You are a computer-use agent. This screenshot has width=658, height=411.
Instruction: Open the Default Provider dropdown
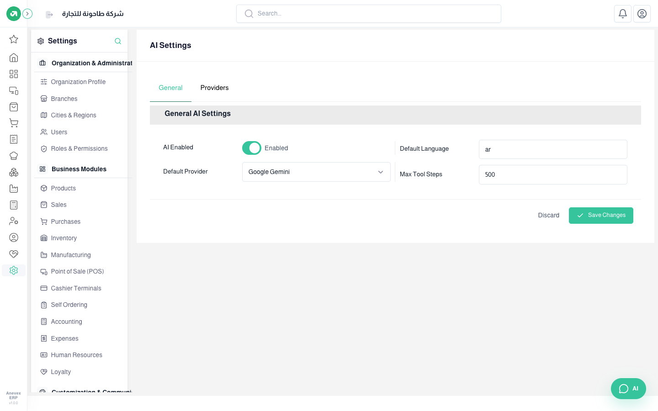316,172
